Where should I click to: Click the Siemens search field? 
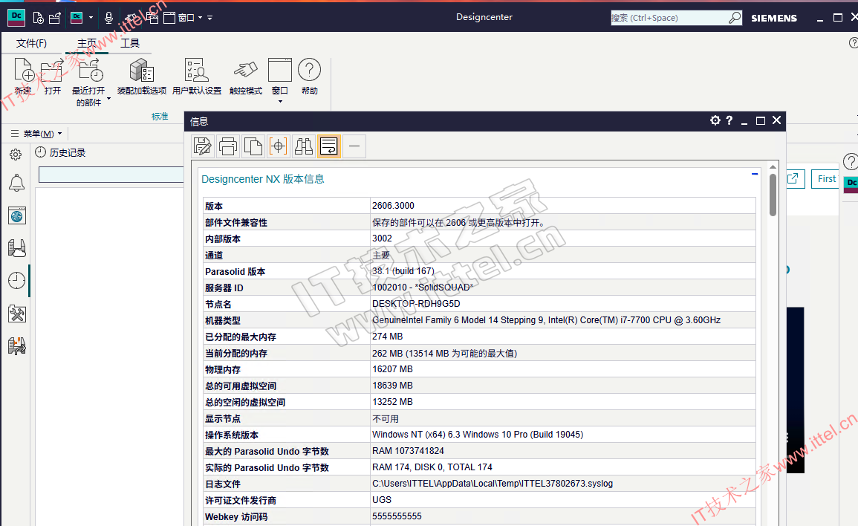pyautogui.click(x=669, y=18)
